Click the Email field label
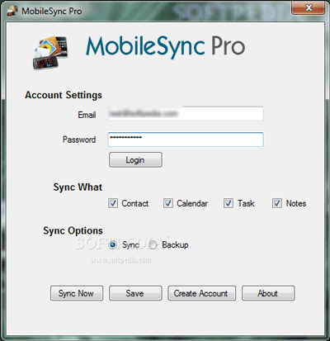This screenshot has height=341, width=330. [87, 115]
